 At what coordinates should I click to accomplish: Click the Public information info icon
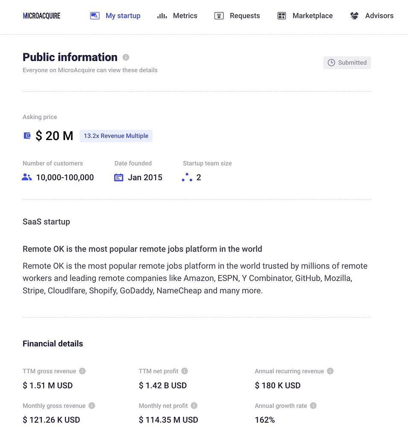tap(126, 57)
